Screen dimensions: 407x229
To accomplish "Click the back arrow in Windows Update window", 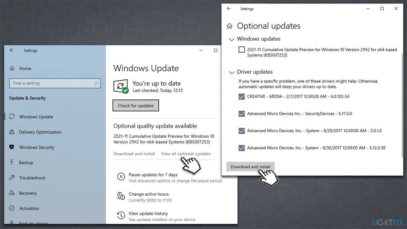I will point(12,50).
